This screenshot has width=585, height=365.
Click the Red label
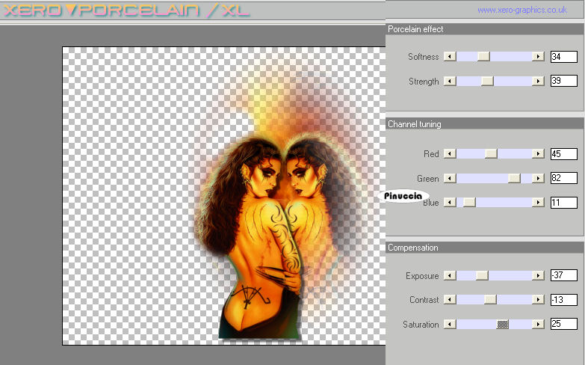[431, 154]
